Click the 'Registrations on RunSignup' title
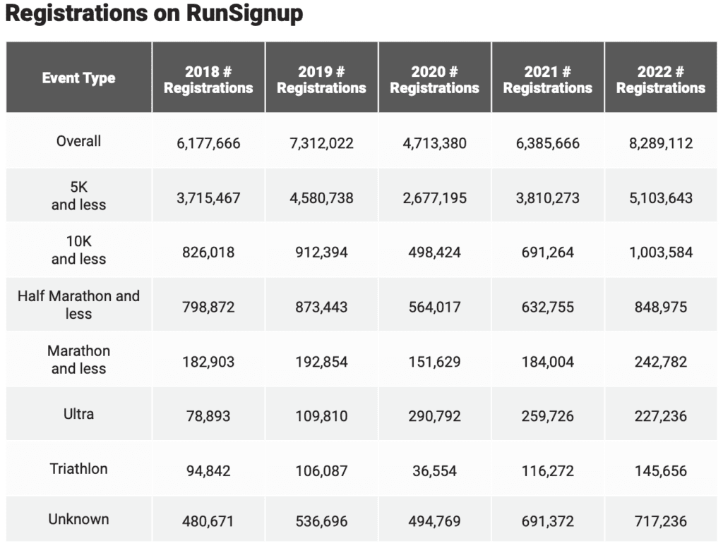Viewport: 723px width, 548px height. pos(154,13)
